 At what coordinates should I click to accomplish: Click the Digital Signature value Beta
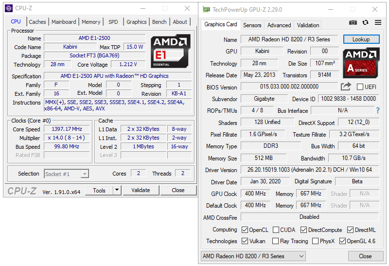(x=357, y=181)
